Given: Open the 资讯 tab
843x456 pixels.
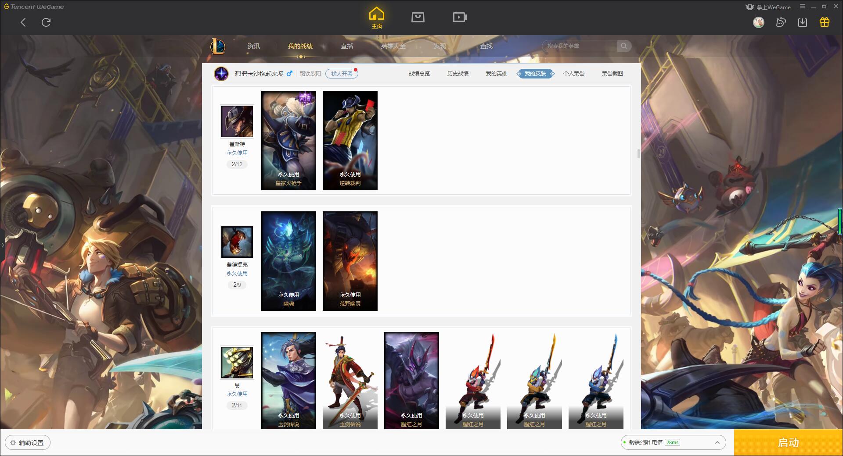Looking at the screenshot, I should (254, 46).
